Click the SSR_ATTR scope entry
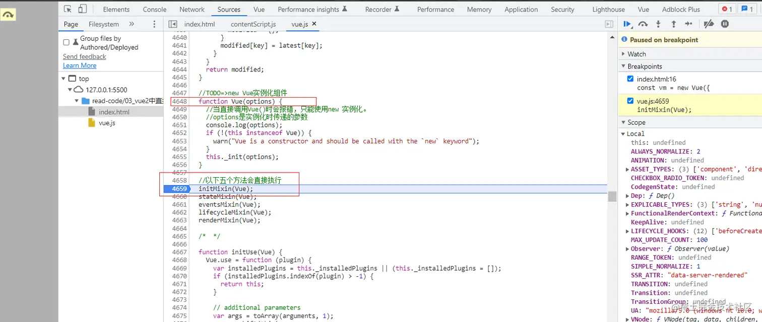Viewport: 762px width, 322px height. coord(689,275)
